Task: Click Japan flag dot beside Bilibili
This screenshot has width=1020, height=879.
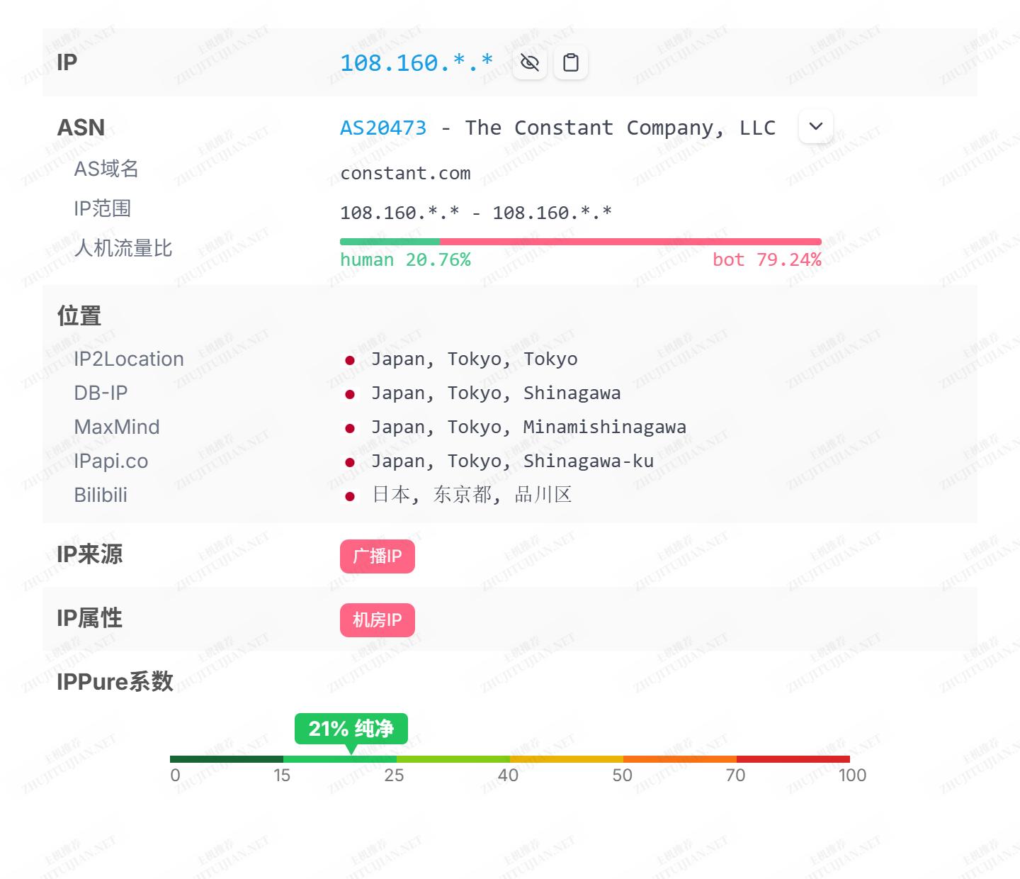Action: point(350,496)
